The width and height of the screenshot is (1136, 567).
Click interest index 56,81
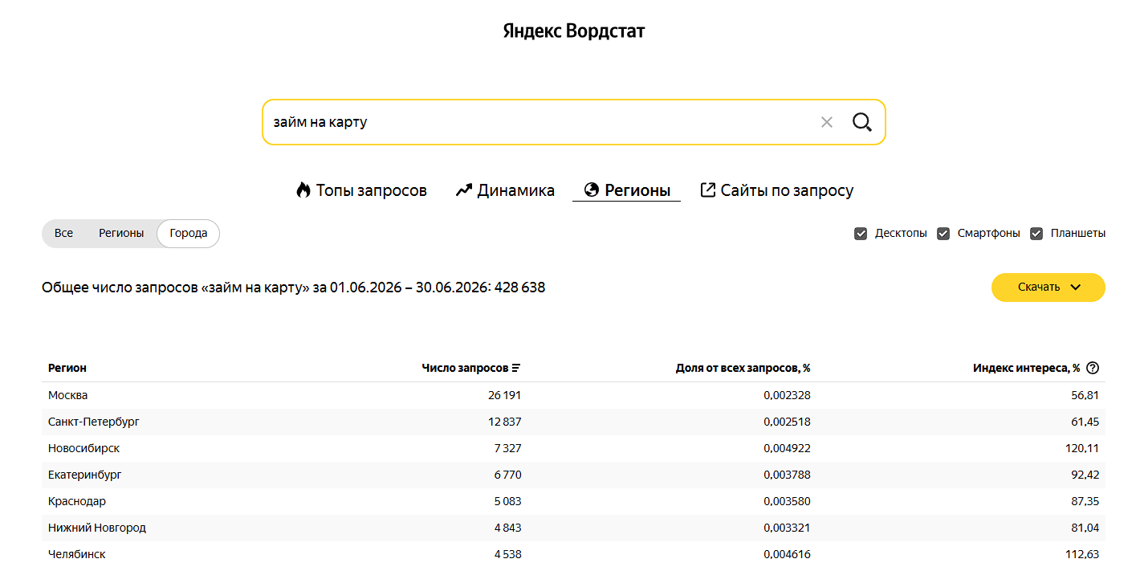(x=1085, y=395)
